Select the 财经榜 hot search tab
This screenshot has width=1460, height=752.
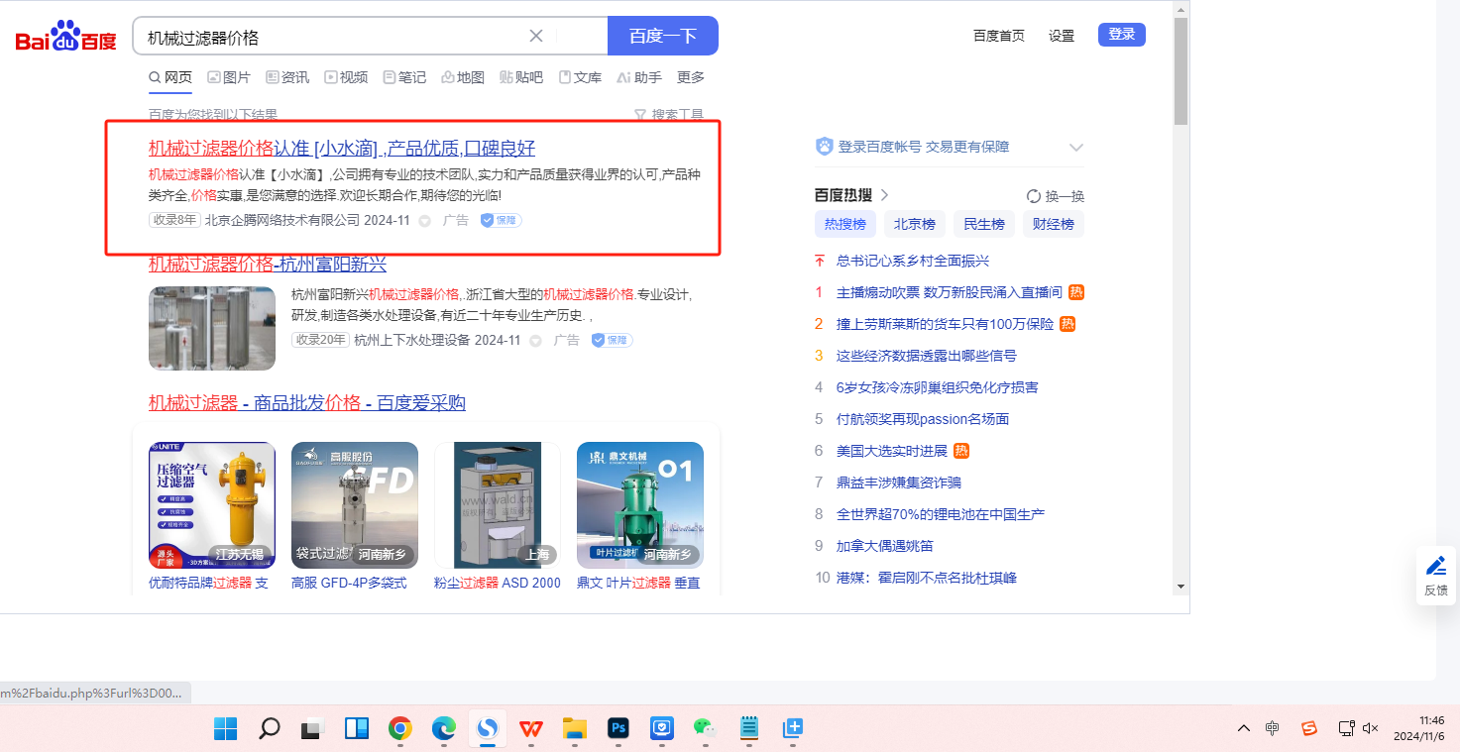pyautogui.click(x=1054, y=224)
